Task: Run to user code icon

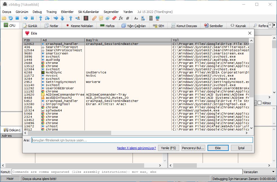Action: click(77, 18)
